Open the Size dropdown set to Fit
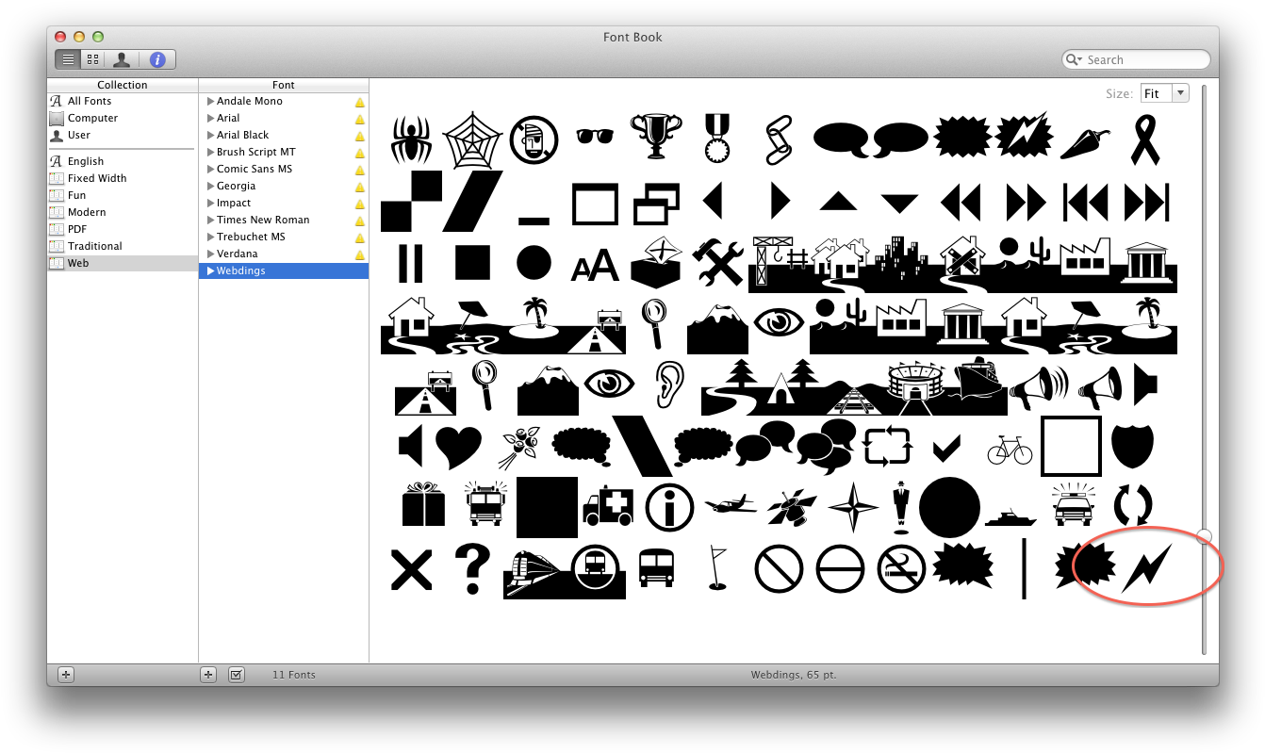1265x753 pixels. [x=1164, y=93]
